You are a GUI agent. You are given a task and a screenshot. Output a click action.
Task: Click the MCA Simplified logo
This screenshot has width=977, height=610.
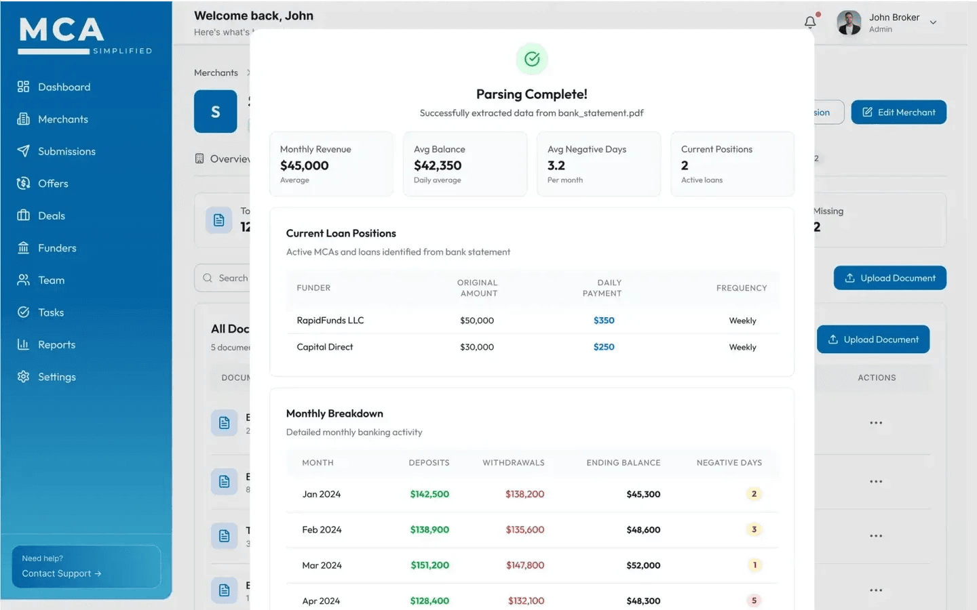click(x=85, y=36)
